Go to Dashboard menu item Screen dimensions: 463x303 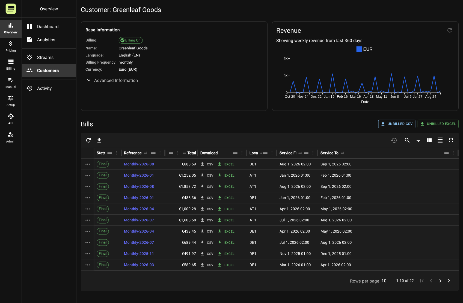point(49,26)
